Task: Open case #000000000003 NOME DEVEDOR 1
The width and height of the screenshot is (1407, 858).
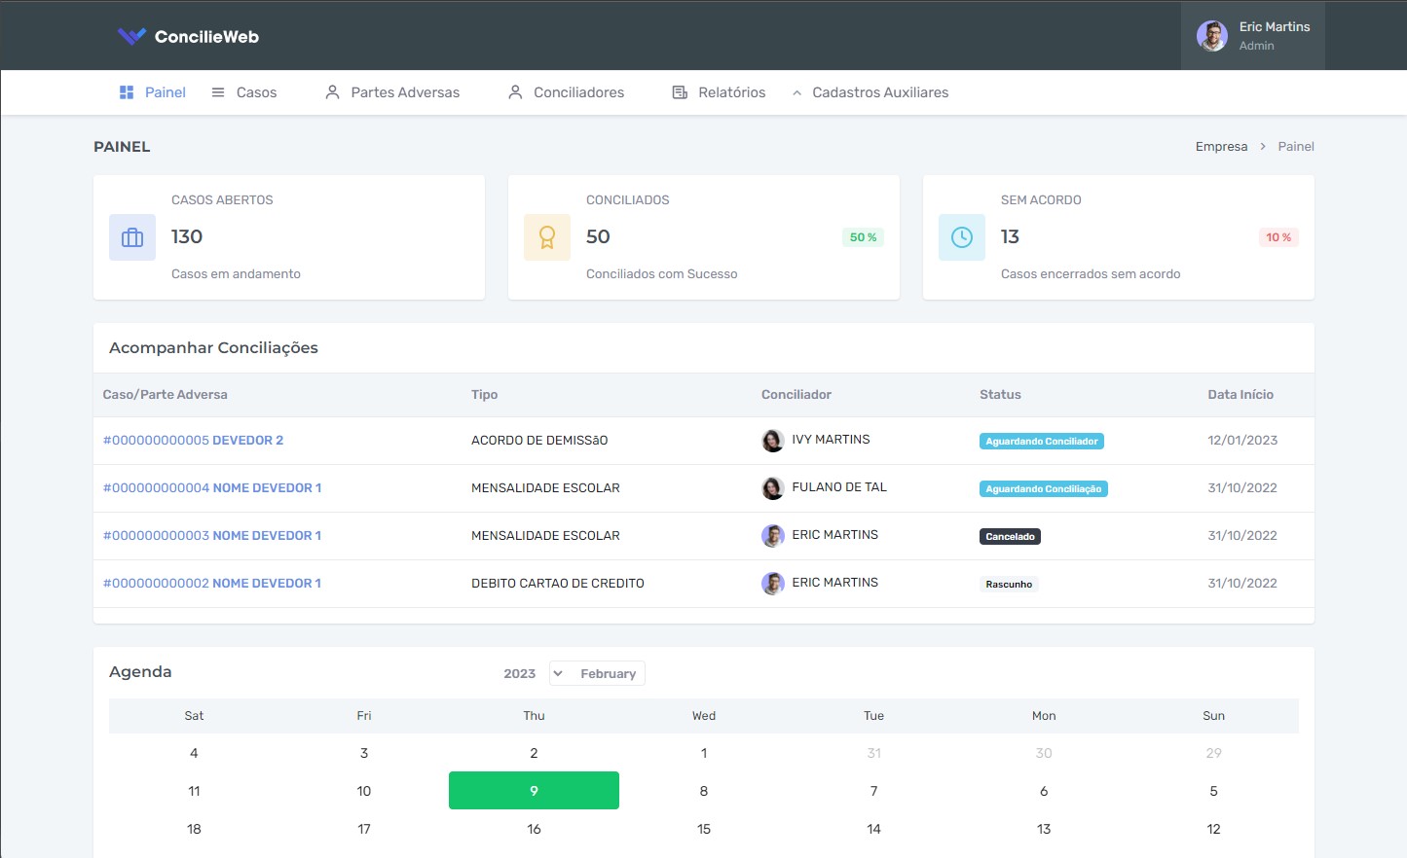Action: pos(212,536)
